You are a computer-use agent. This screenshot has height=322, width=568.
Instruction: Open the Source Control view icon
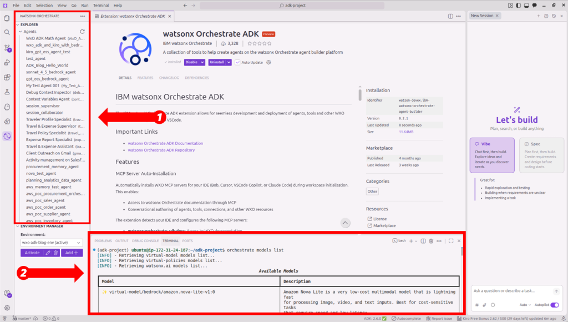(7, 47)
